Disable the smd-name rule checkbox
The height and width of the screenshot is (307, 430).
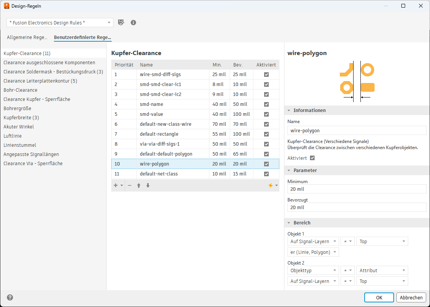[x=266, y=104]
